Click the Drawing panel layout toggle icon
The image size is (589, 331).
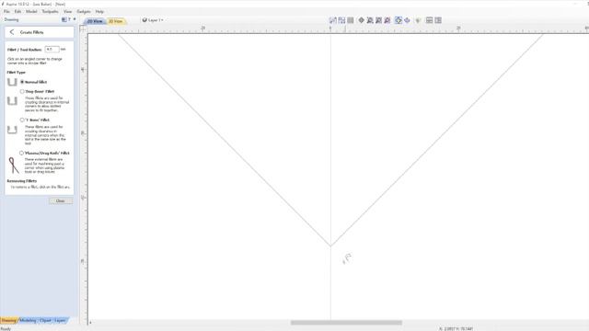click(x=64, y=19)
